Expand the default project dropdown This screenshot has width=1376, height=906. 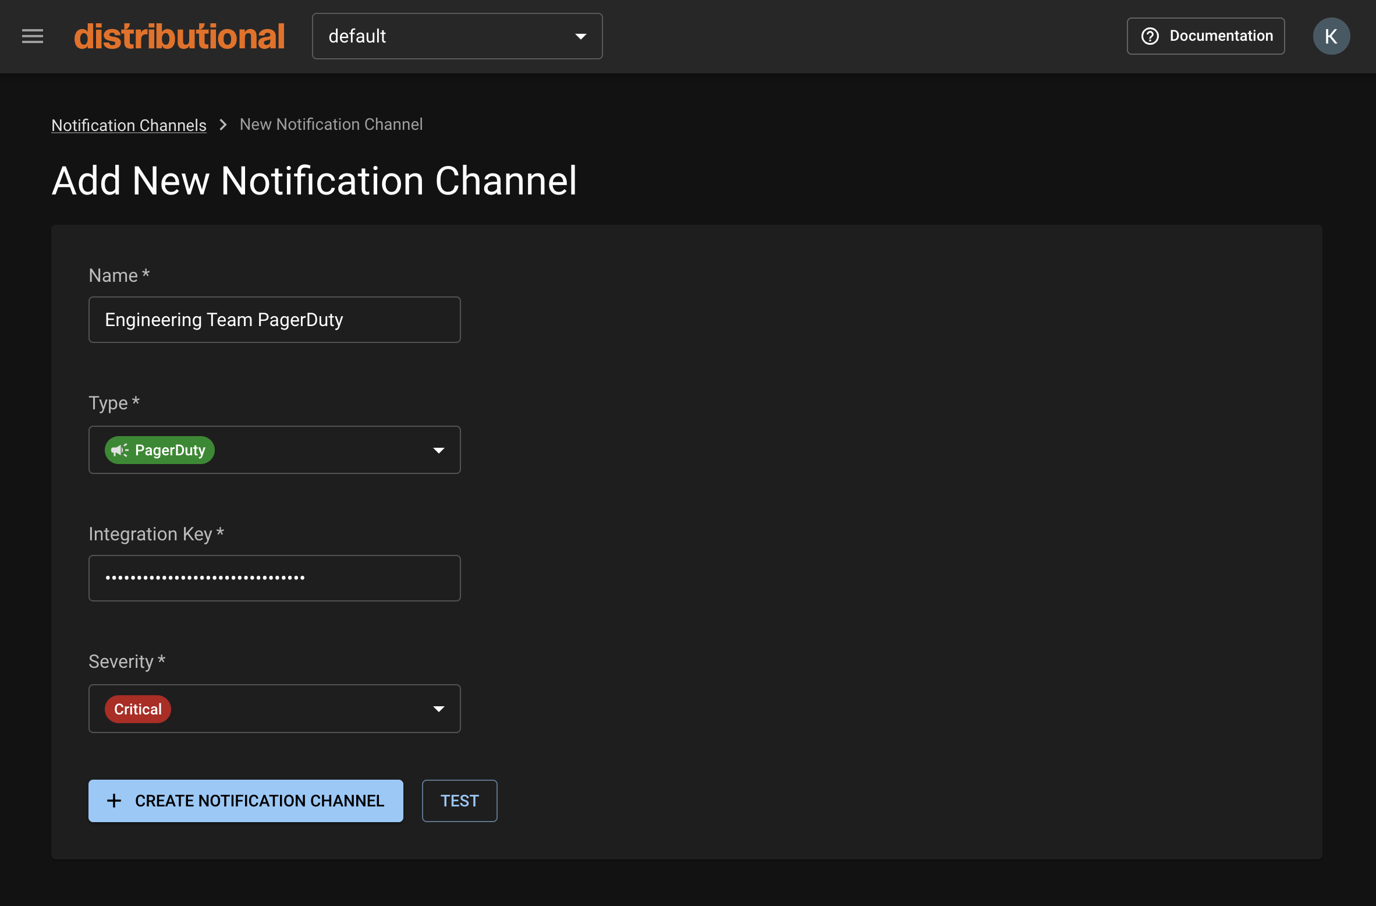(457, 36)
